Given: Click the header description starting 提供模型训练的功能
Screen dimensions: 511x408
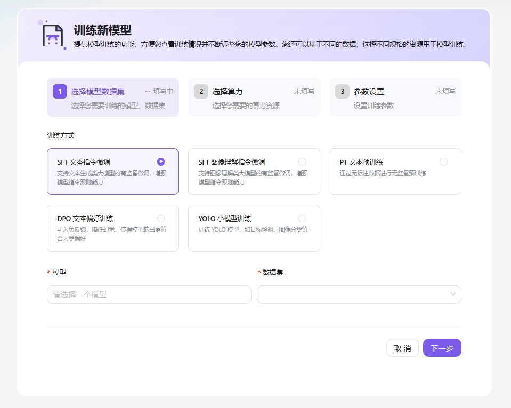Looking at the screenshot, I should coord(270,44).
